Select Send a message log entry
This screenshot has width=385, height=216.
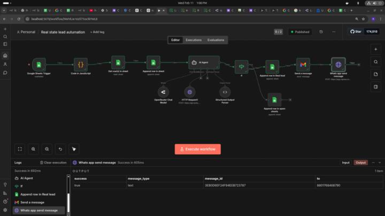(39, 202)
